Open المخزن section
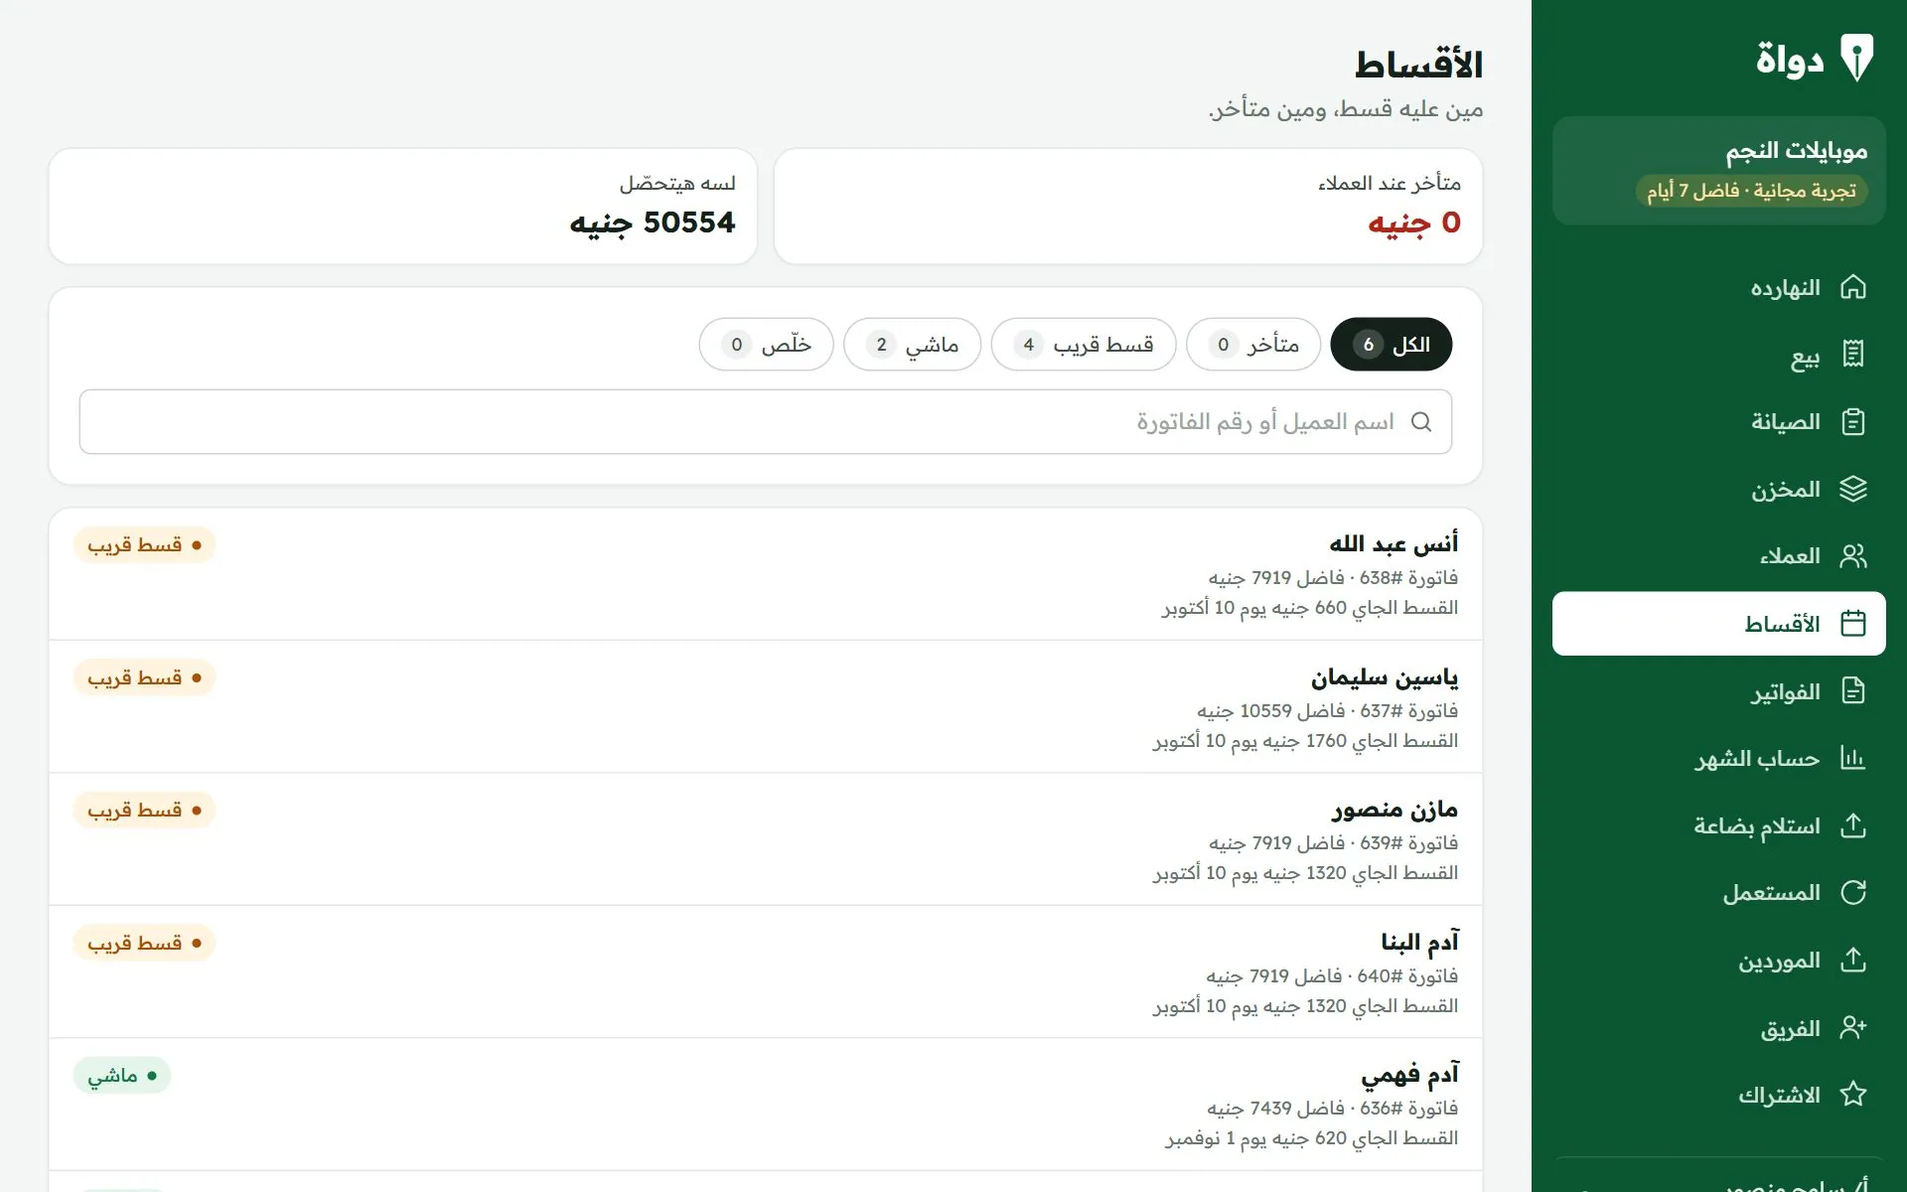This screenshot has width=1907, height=1192. tap(1718, 489)
